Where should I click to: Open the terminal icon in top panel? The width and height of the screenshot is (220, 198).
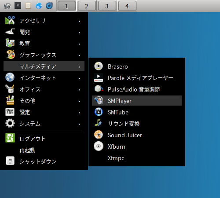(x=18, y=6)
